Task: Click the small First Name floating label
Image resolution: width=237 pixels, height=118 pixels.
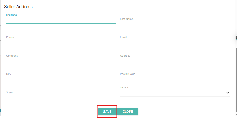Action: pyautogui.click(x=11, y=15)
